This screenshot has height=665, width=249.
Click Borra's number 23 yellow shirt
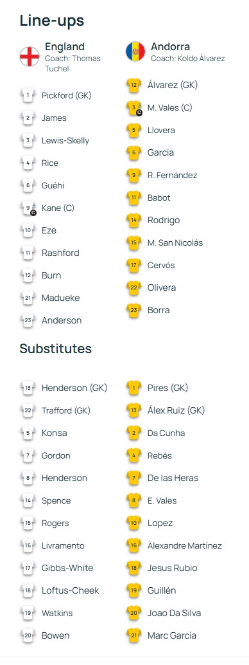click(133, 310)
